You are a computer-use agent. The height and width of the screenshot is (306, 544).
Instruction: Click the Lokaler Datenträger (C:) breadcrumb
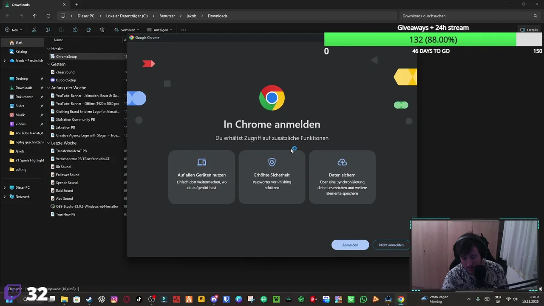tap(127, 16)
